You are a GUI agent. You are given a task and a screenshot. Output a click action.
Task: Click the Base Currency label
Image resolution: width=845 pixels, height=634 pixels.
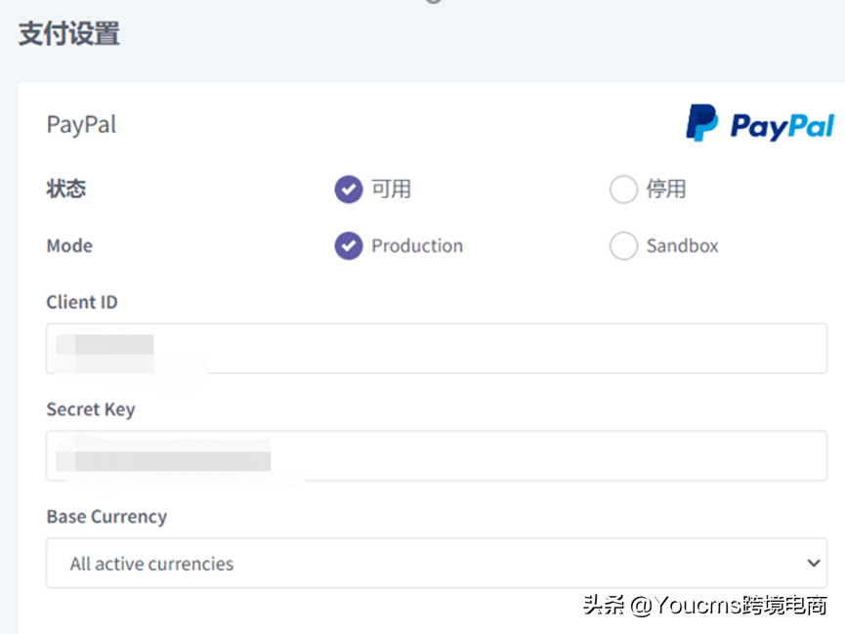(x=106, y=517)
